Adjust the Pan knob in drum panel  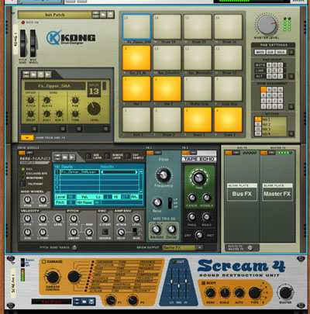pos(75,100)
